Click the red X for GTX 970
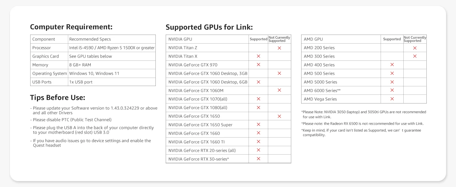This screenshot has width=456, height=187. [x=258, y=65]
